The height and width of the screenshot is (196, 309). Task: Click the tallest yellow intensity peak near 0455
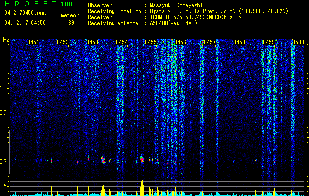142,188
